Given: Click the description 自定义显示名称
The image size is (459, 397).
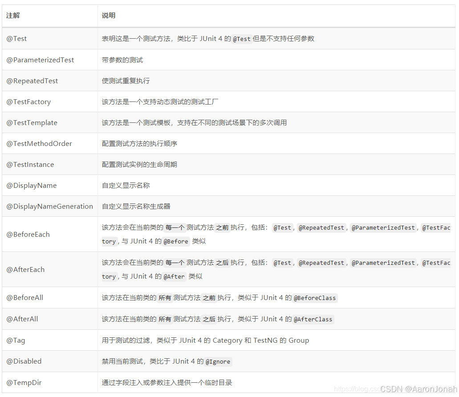Looking at the screenshot, I should pos(126,186).
